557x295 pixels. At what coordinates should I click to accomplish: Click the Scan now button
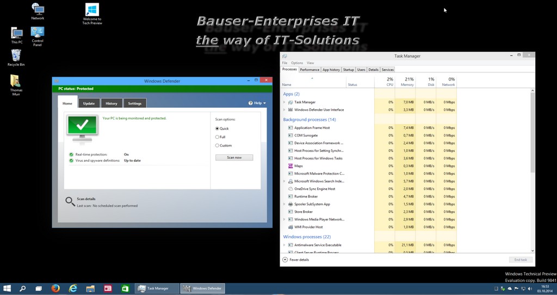[x=234, y=157]
